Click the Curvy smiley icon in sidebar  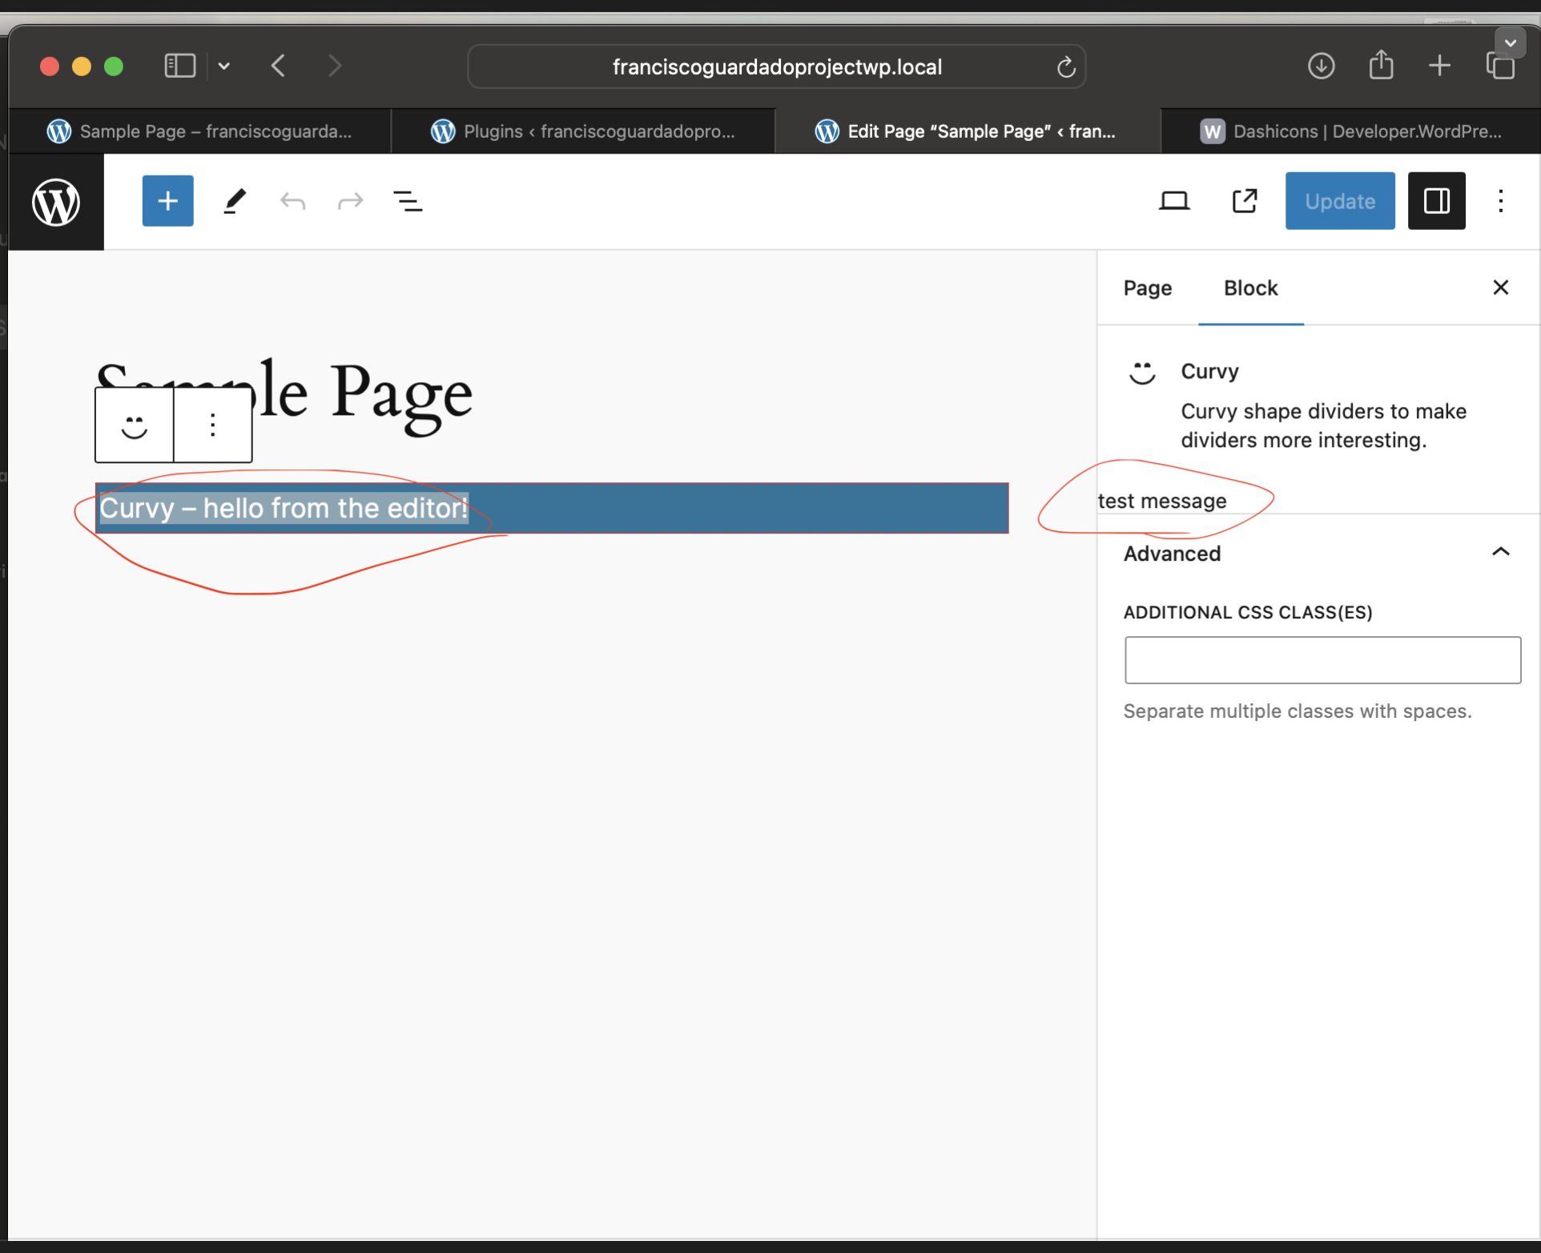1142,372
